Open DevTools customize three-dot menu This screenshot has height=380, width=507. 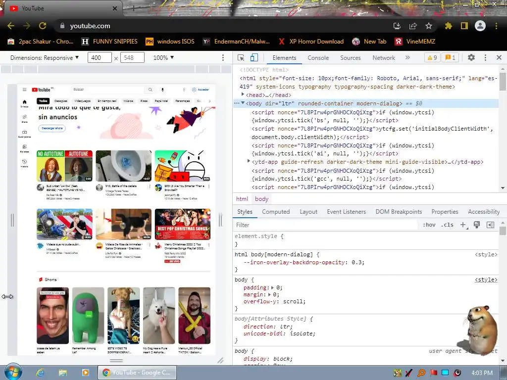tap(485, 57)
